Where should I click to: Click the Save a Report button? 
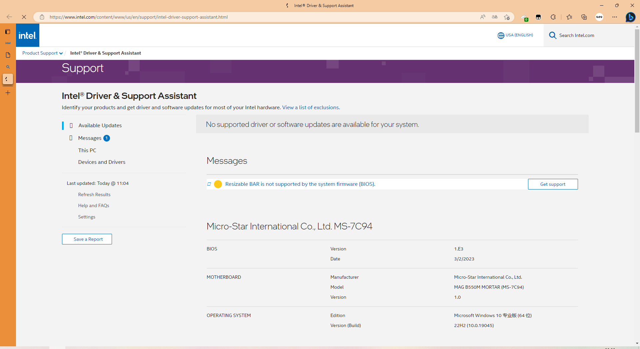[x=87, y=239]
